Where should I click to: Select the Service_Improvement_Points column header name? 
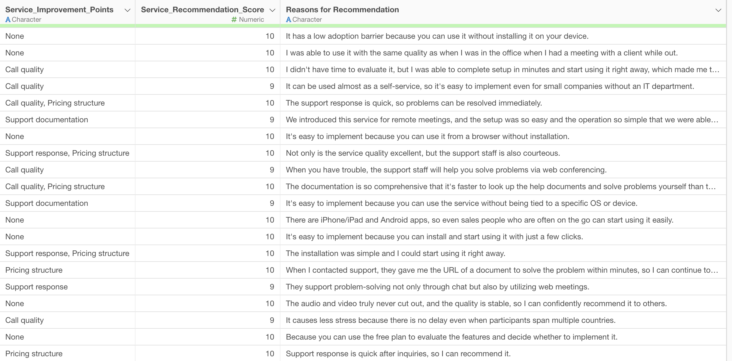[x=59, y=10]
